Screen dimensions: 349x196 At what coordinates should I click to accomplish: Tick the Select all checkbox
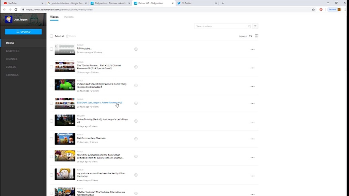(x=51, y=36)
